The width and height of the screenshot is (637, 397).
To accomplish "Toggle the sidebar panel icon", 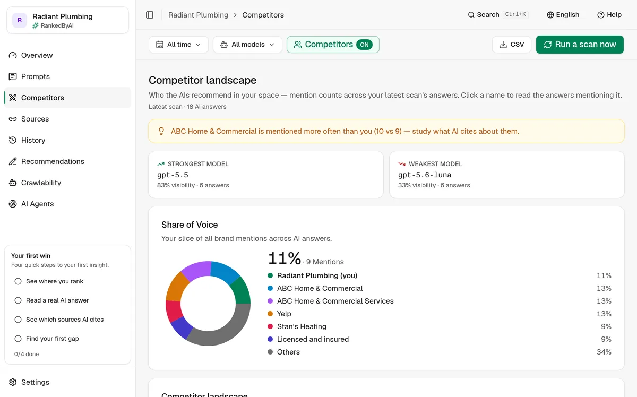I will pyautogui.click(x=150, y=15).
